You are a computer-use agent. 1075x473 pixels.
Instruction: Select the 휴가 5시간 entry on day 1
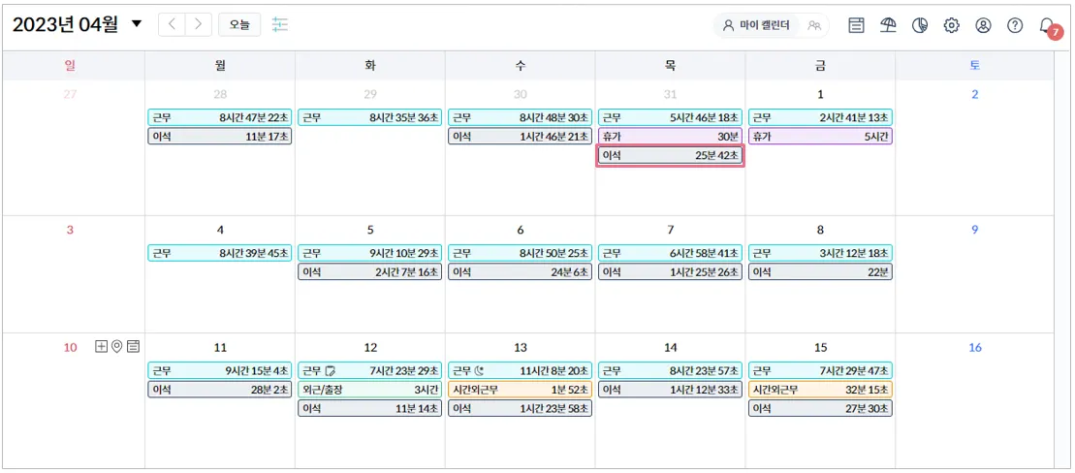(x=820, y=137)
